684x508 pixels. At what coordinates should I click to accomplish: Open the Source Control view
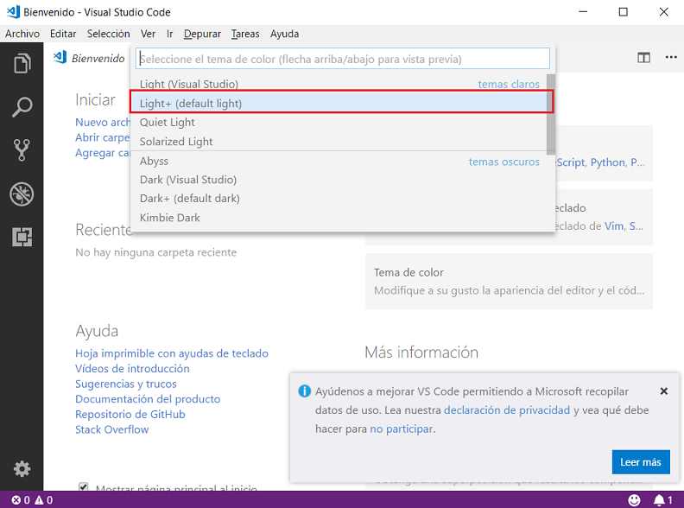22,150
